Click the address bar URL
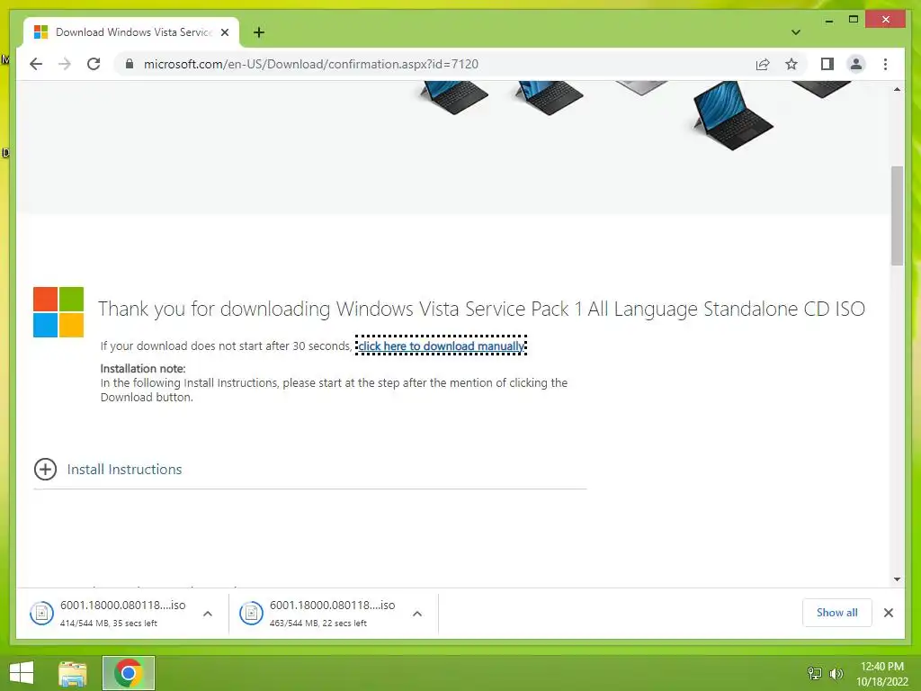This screenshot has width=921, height=691. [310, 64]
